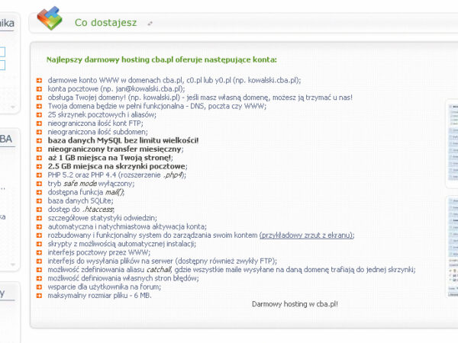Click the panel screenshot thumbnail on right
The width and height of the screenshot is (458, 343).
(x=452, y=206)
